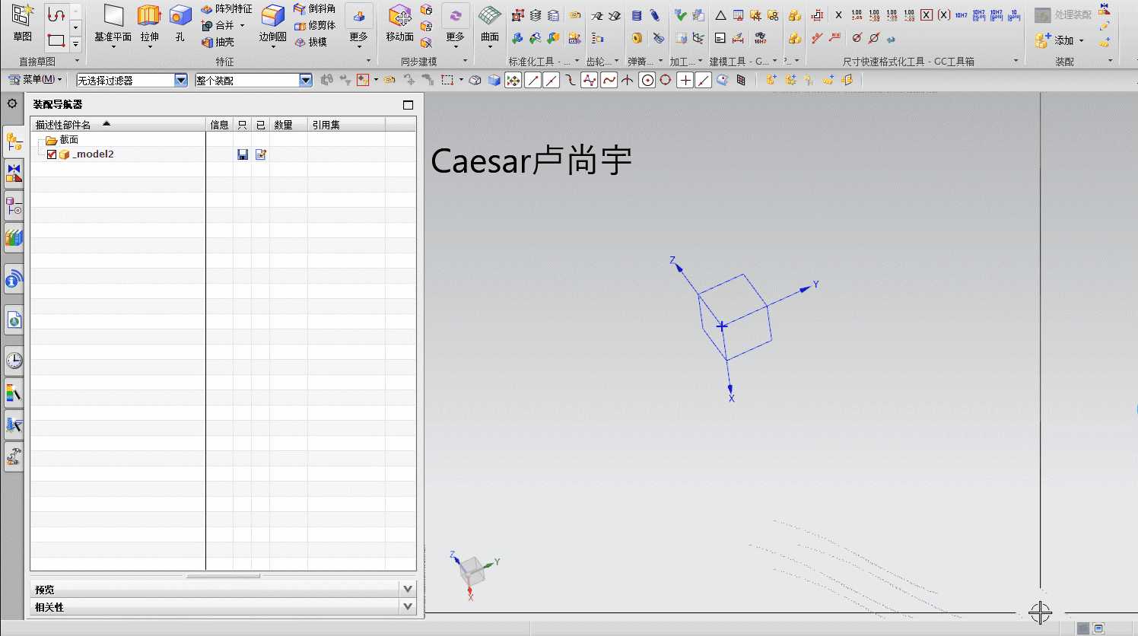Open the 菜单(M) menu

point(35,80)
